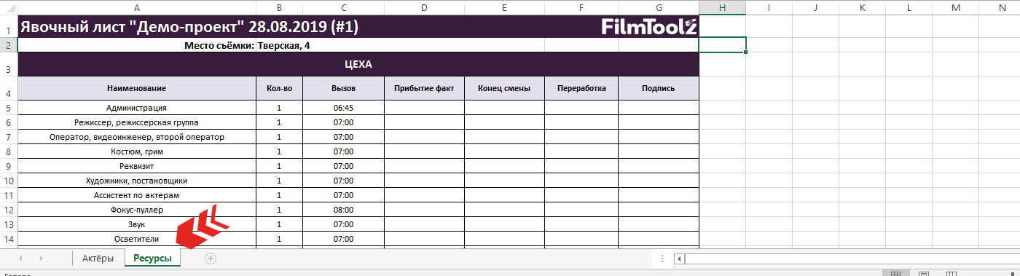Switch to Page Break Preview icon
This screenshot has width=1020, height=276.
tap(951, 274)
